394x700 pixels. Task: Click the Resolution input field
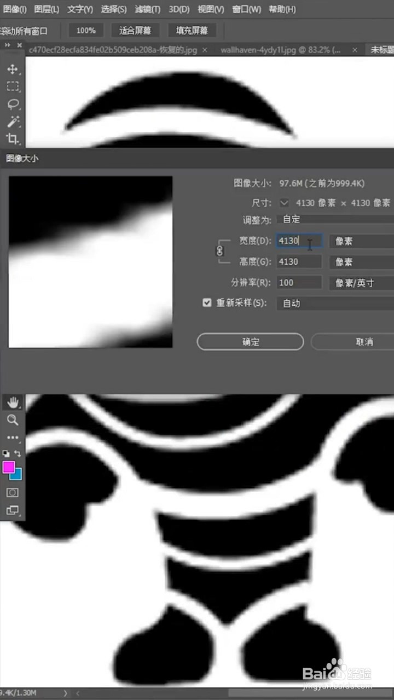click(299, 283)
